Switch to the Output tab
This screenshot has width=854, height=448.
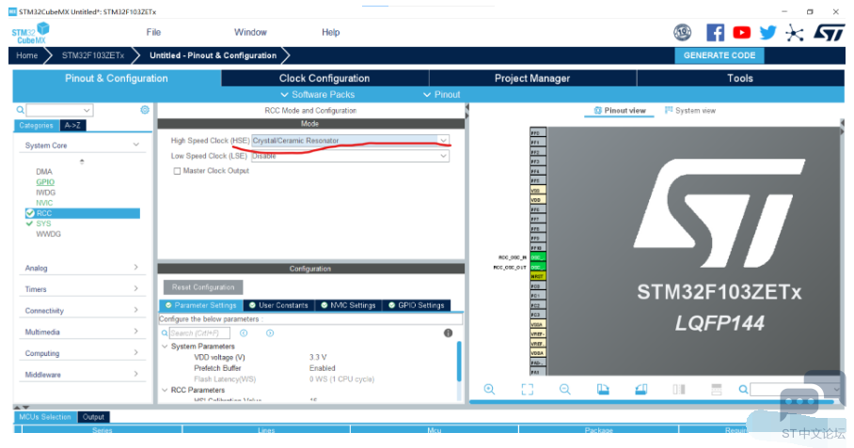tap(94, 417)
